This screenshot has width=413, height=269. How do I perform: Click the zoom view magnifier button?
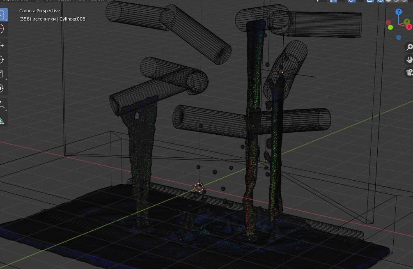tap(409, 47)
